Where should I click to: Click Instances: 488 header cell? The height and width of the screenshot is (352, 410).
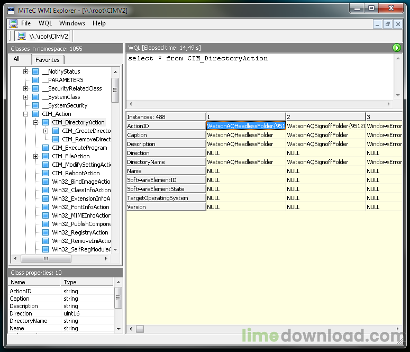[166, 117]
